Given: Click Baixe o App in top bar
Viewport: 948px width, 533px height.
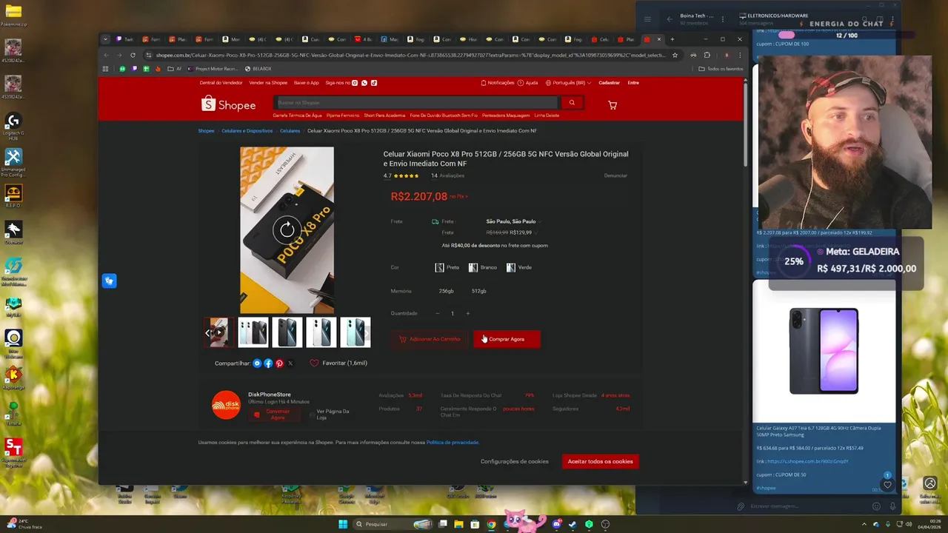Looking at the screenshot, I should coord(307,83).
